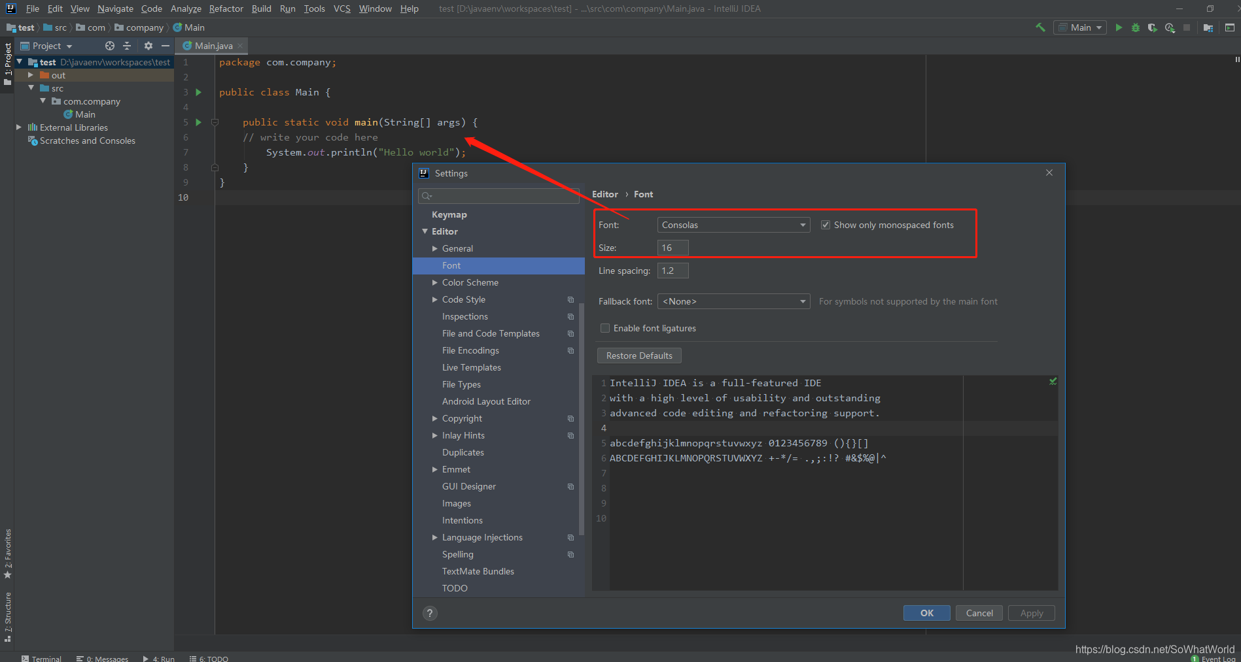
Task: Click the Run Anything icon at top right
Action: point(1230,27)
